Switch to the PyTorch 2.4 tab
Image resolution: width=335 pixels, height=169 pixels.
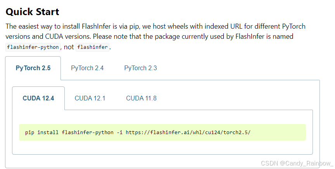pyautogui.click(x=87, y=68)
